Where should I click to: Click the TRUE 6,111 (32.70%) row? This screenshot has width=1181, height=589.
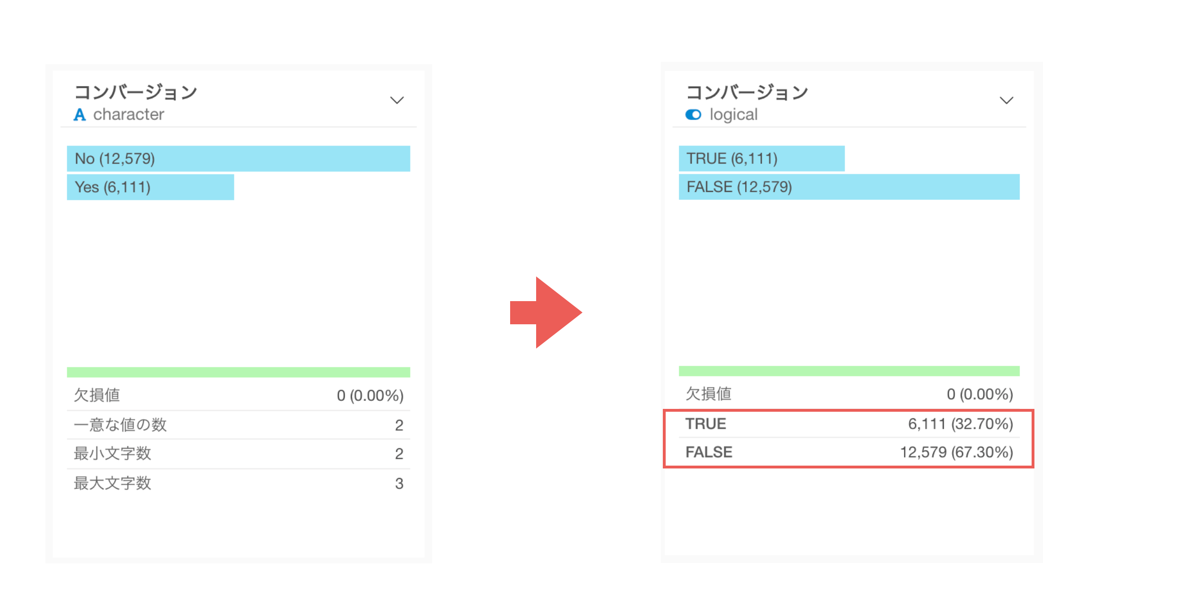tap(849, 424)
